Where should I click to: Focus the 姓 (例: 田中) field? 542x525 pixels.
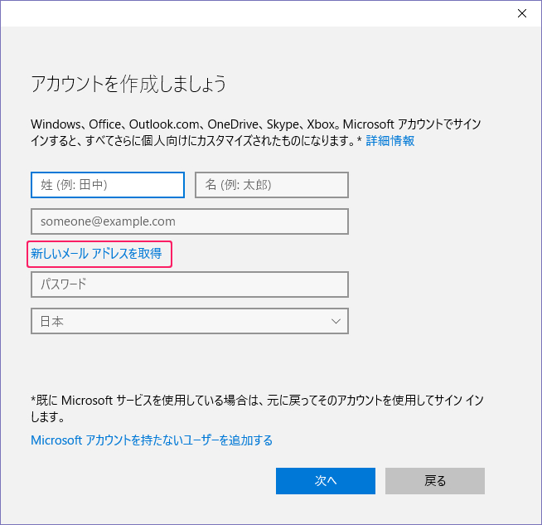pyautogui.click(x=108, y=185)
